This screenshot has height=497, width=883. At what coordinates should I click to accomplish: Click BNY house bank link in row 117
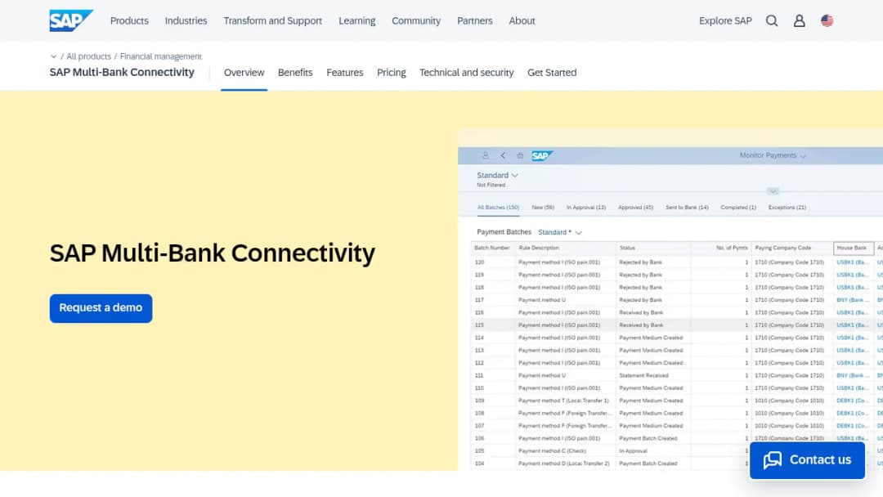click(853, 300)
